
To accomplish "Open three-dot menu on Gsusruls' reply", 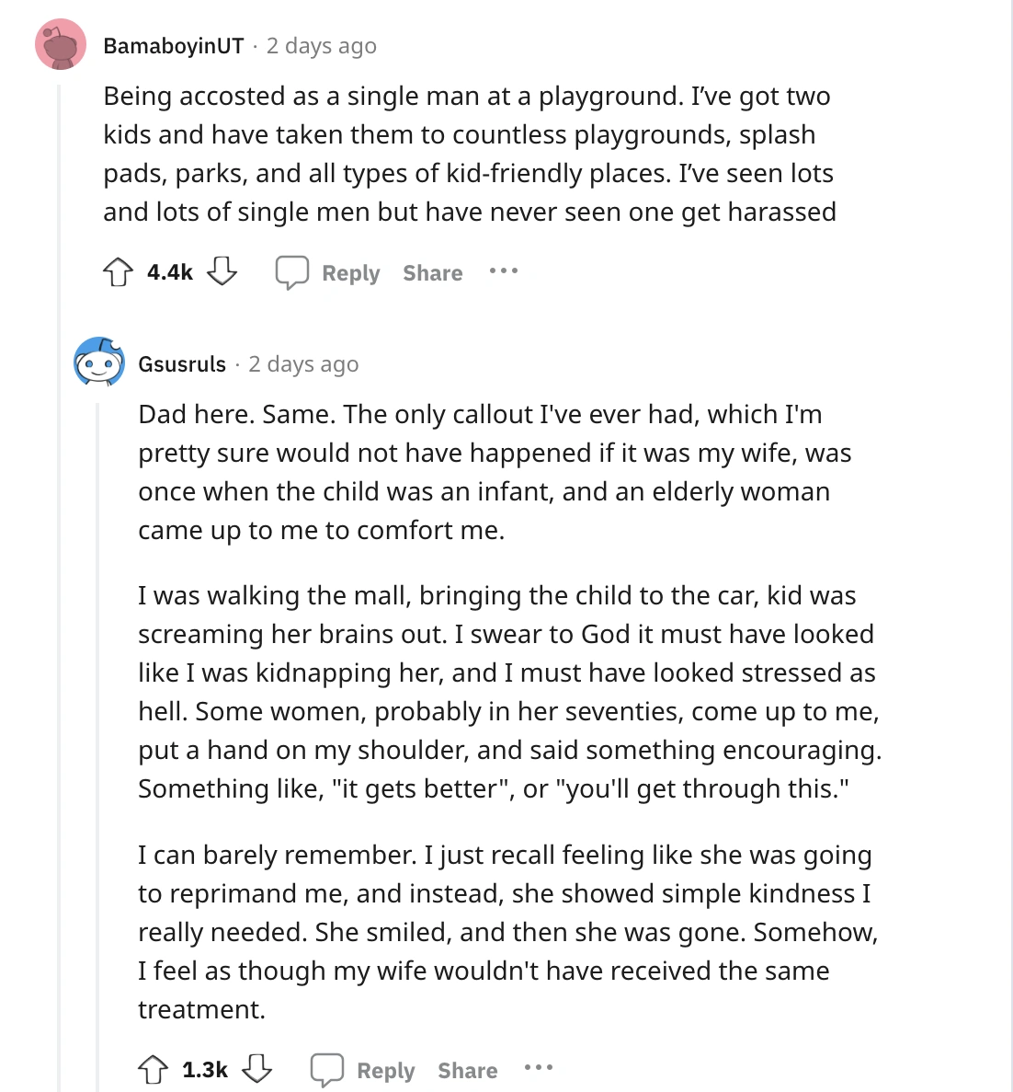I will click(538, 1068).
